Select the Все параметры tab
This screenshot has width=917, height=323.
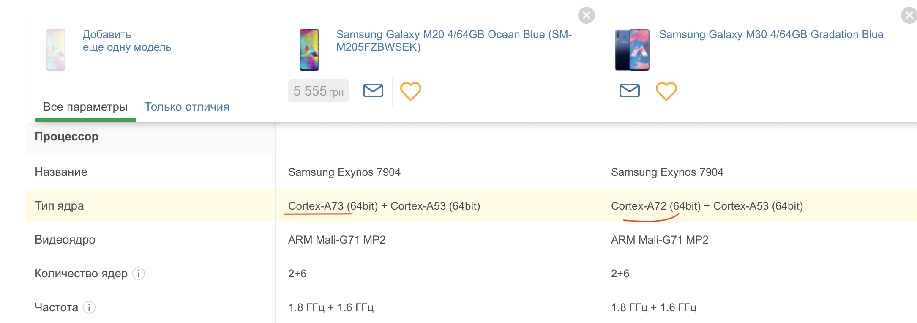(x=85, y=107)
